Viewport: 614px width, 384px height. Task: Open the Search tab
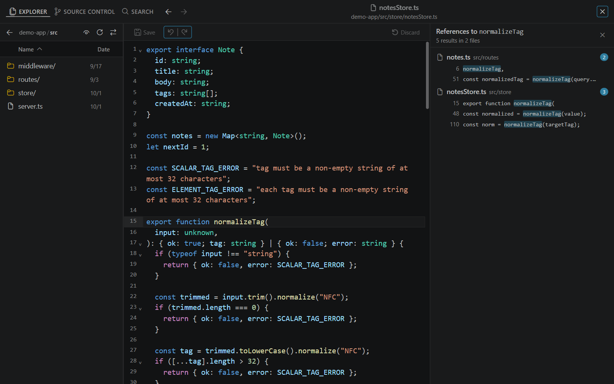point(138,12)
